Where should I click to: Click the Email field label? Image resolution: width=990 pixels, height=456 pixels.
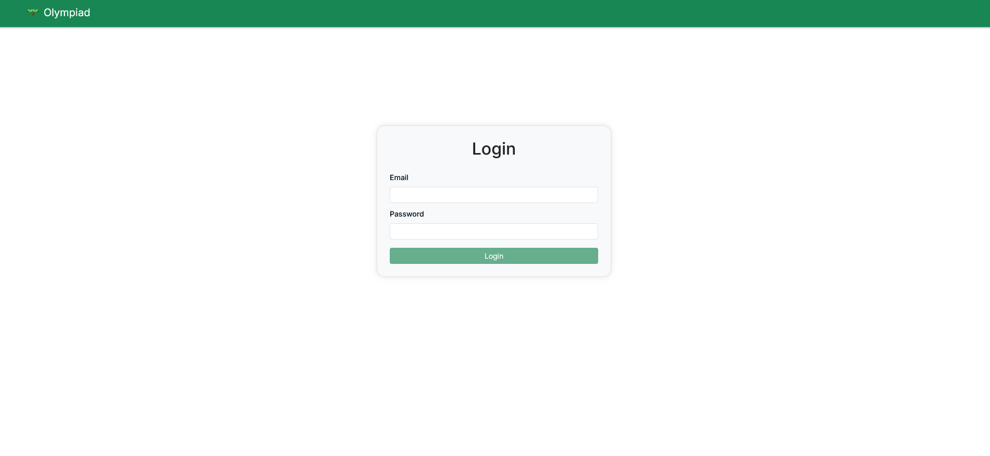pos(399,178)
